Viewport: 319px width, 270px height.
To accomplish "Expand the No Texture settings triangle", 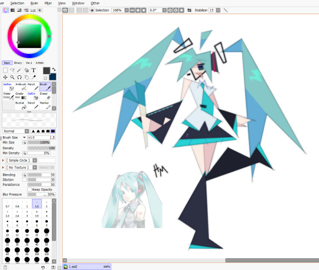I will 3,168.
